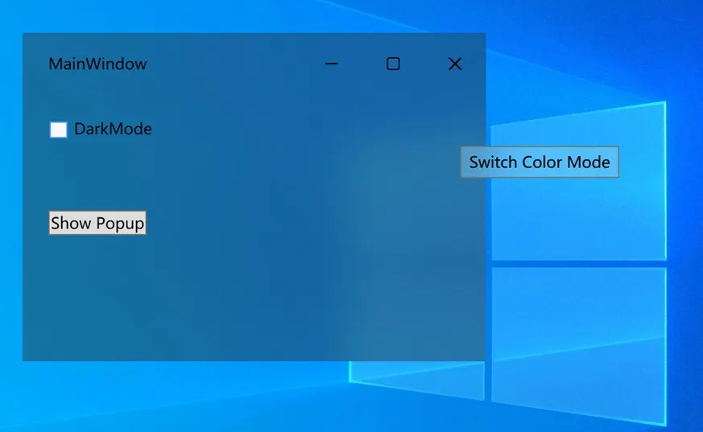The height and width of the screenshot is (432, 703).
Task: Enable the DarkMode checkbox
Action: pyautogui.click(x=58, y=130)
